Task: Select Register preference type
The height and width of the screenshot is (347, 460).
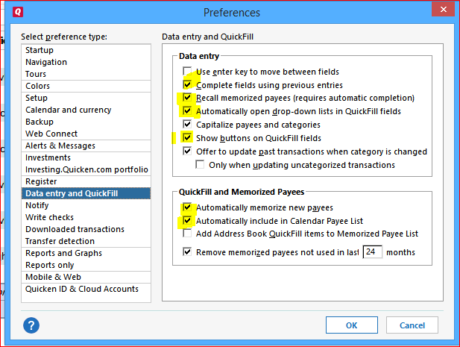Action: point(86,181)
